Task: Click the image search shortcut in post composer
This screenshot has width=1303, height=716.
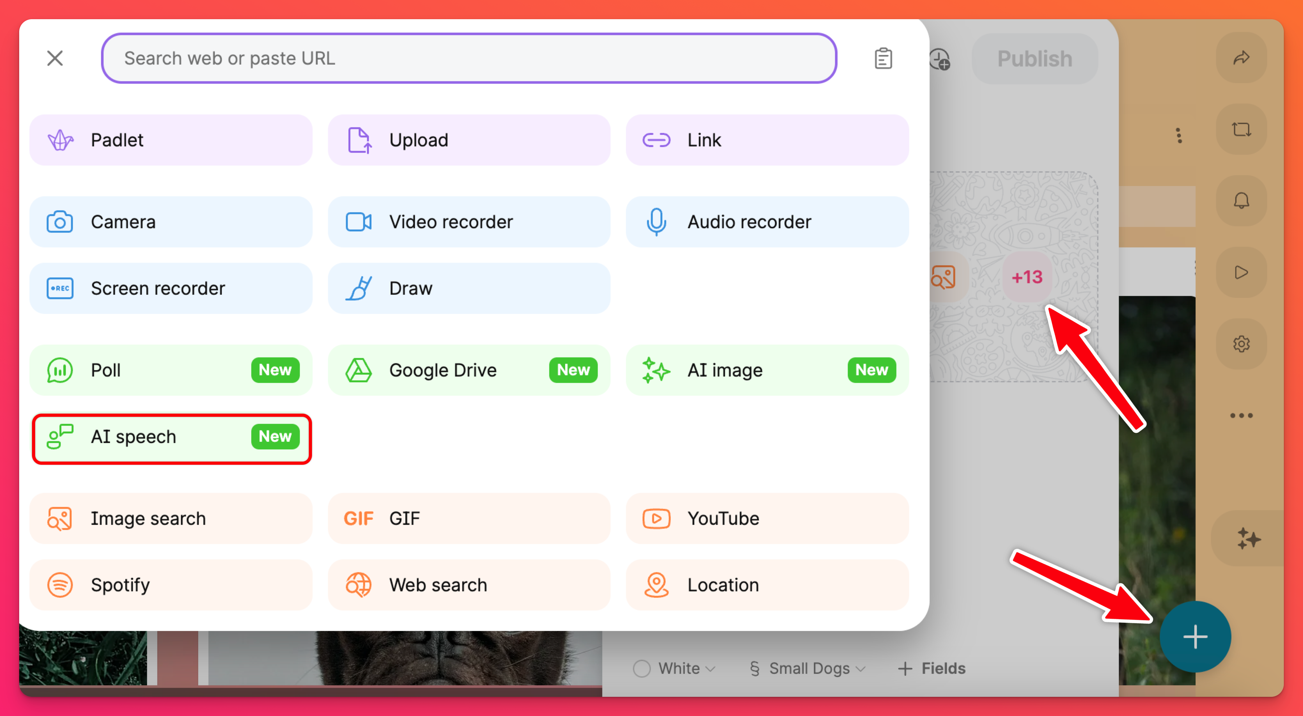Action: [x=943, y=277]
